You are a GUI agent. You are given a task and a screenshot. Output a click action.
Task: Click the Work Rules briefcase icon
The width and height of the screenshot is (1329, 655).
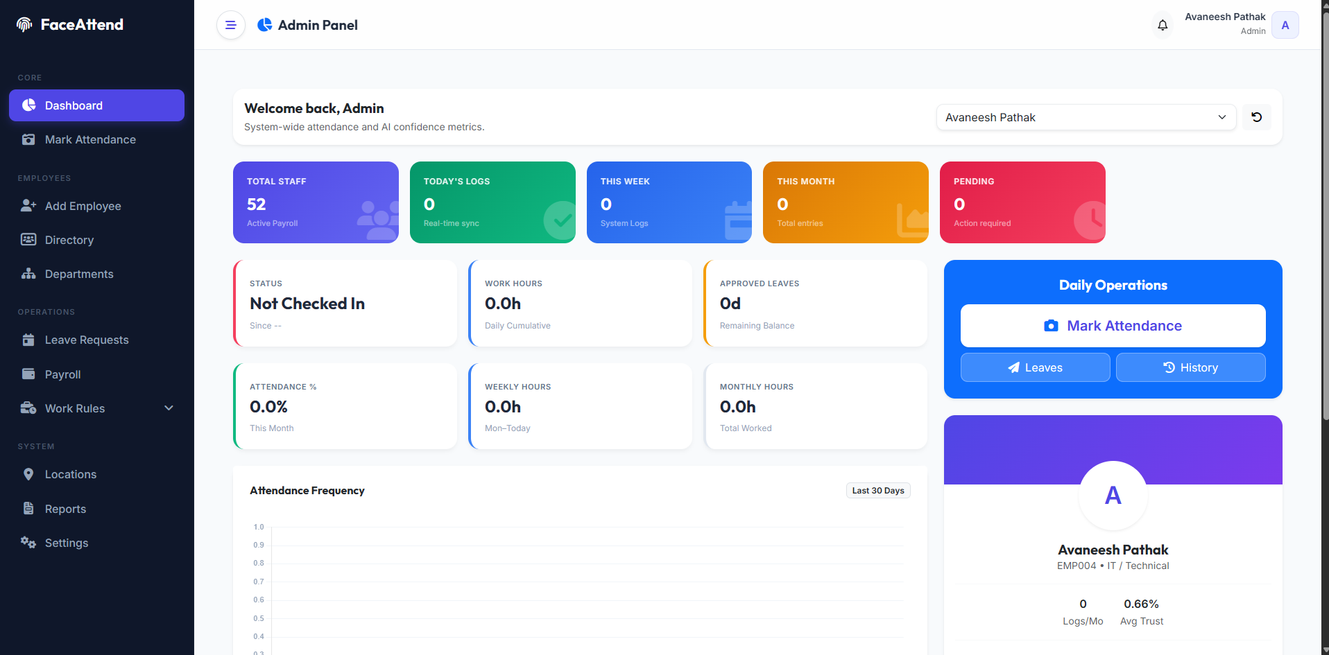[28, 408]
